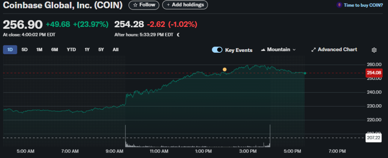Click the At close: 4:00:02 PM EDT text

click(x=29, y=35)
